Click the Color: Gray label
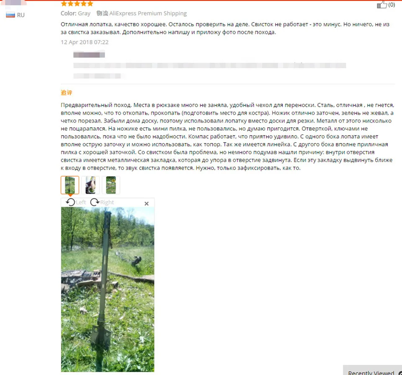The image size is (402, 375). click(x=76, y=13)
